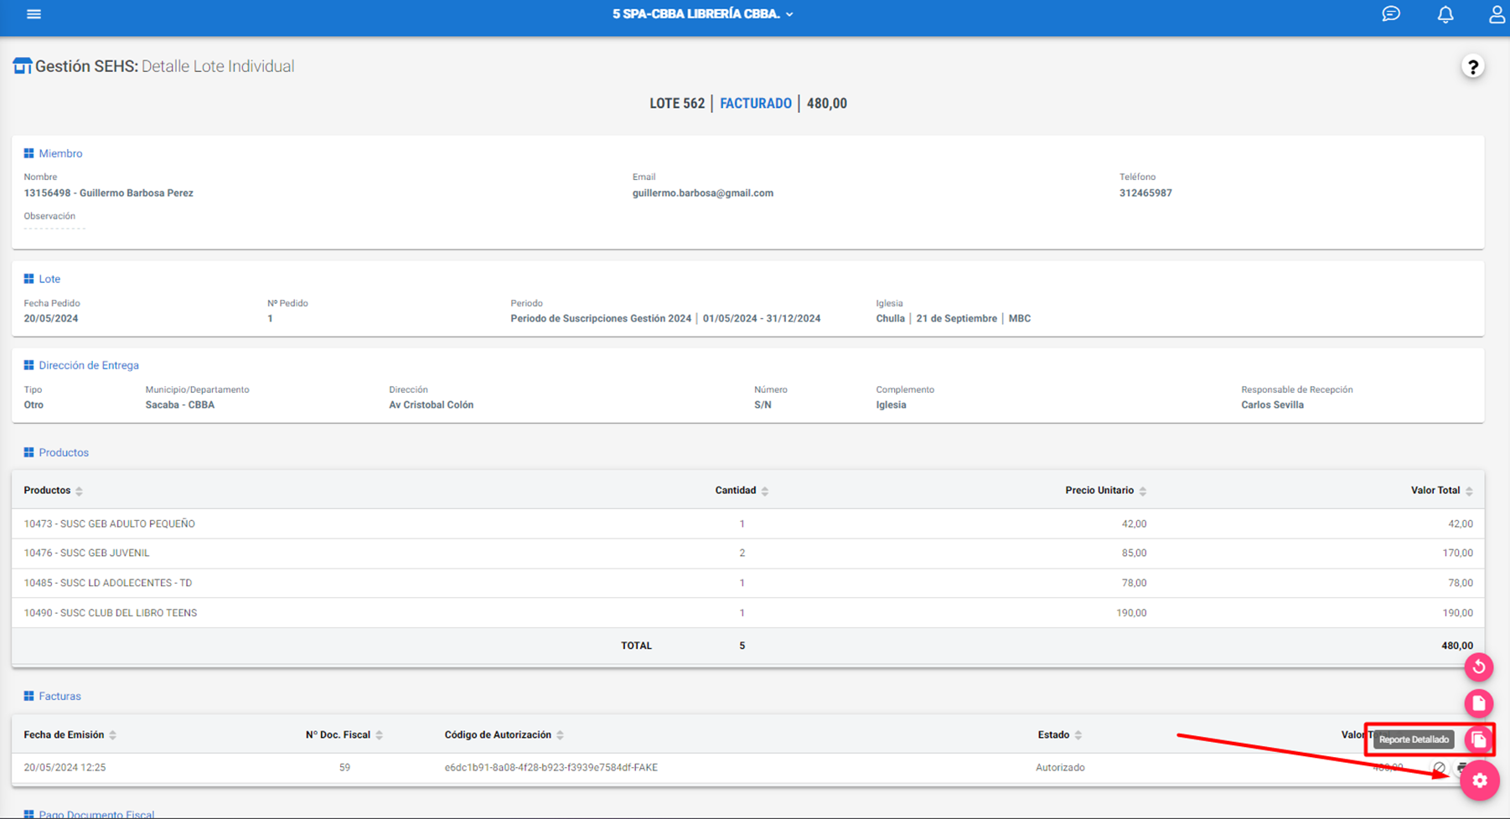1510x819 pixels.
Task: Sort invoices by Fecha de Emisión
Action: [x=70, y=735]
